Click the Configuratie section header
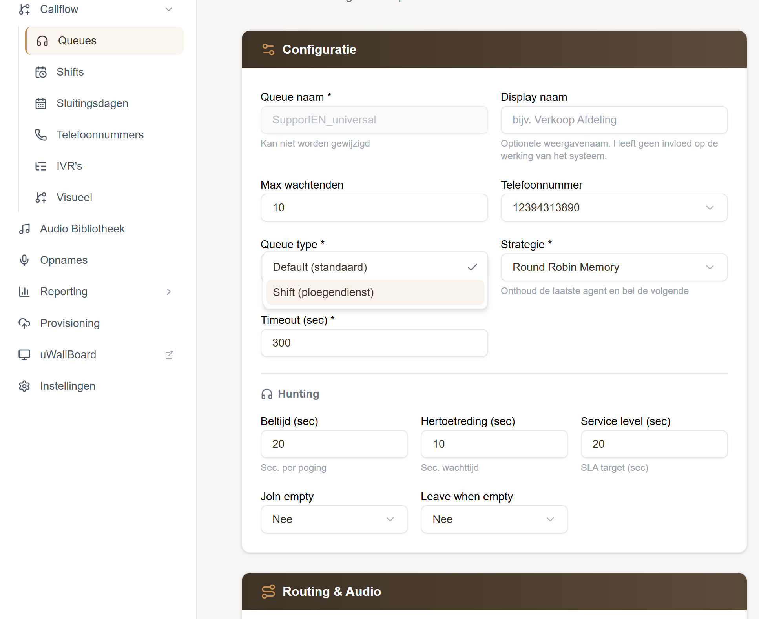 pos(494,49)
